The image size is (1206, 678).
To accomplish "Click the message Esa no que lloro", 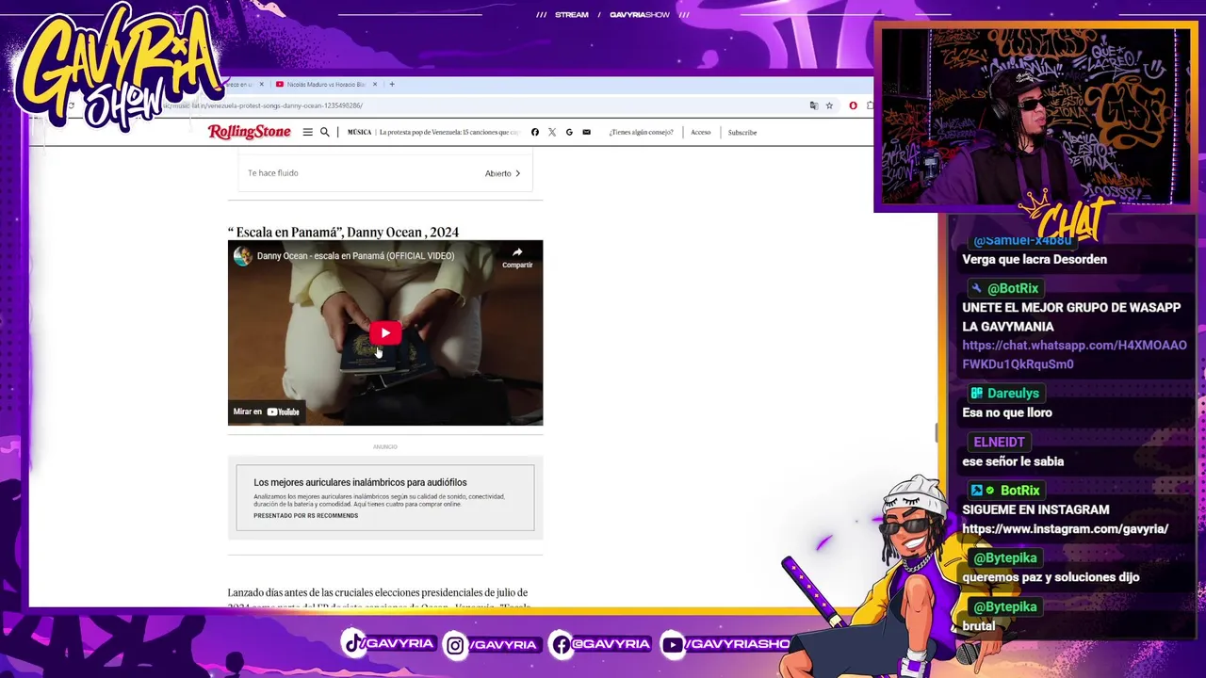I will 1007,412.
